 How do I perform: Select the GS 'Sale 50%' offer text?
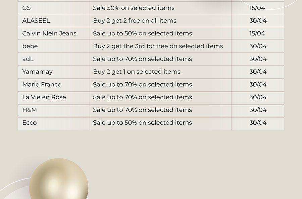click(134, 8)
